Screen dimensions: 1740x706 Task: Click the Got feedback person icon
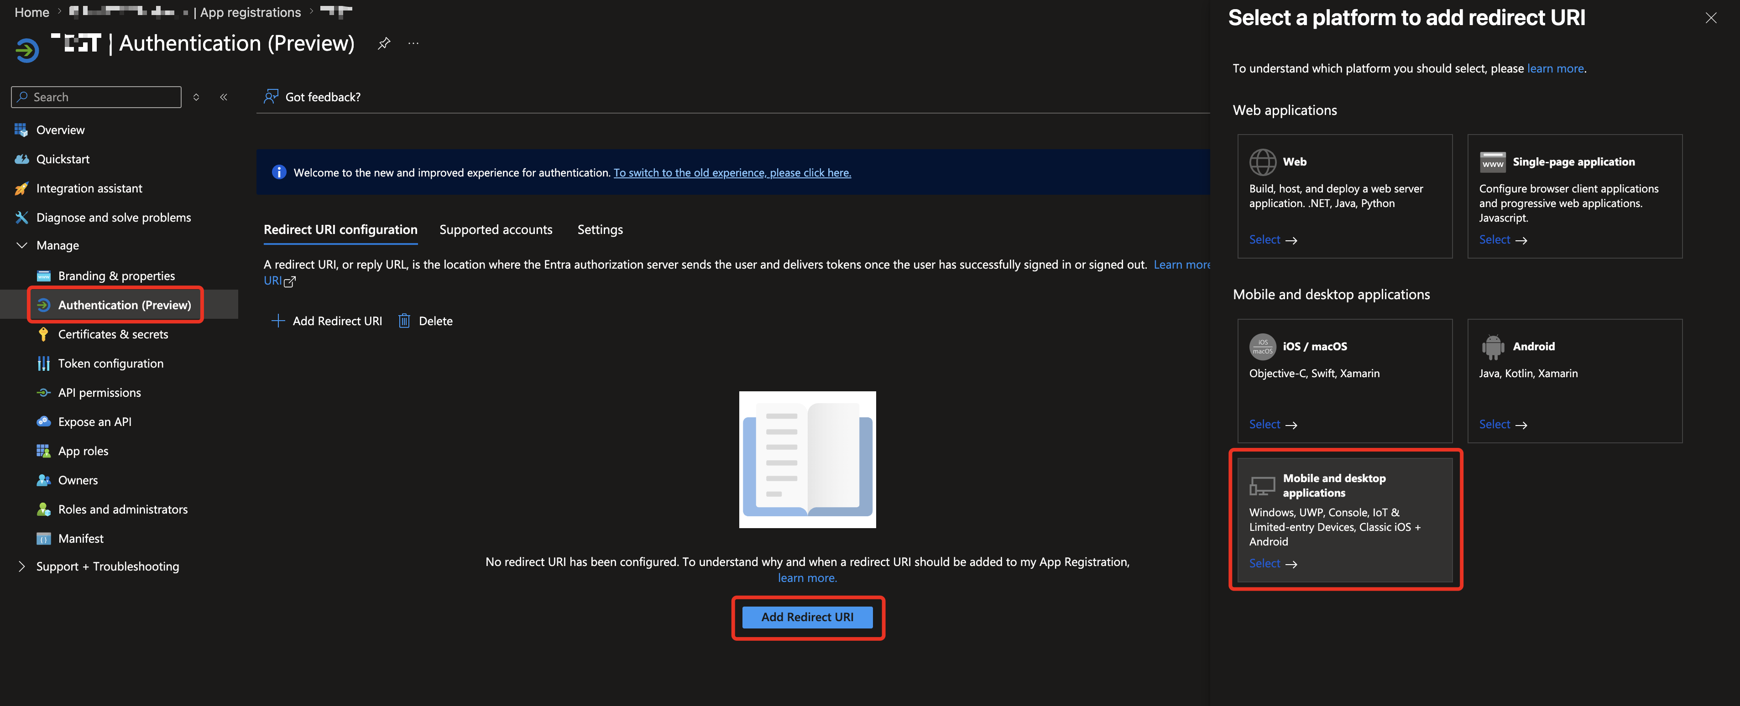click(271, 97)
